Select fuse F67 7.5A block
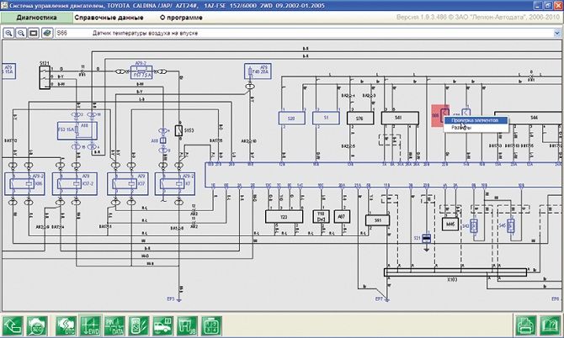Image resolution: width=564 pixels, height=338 pixels. (x=141, y=72)
